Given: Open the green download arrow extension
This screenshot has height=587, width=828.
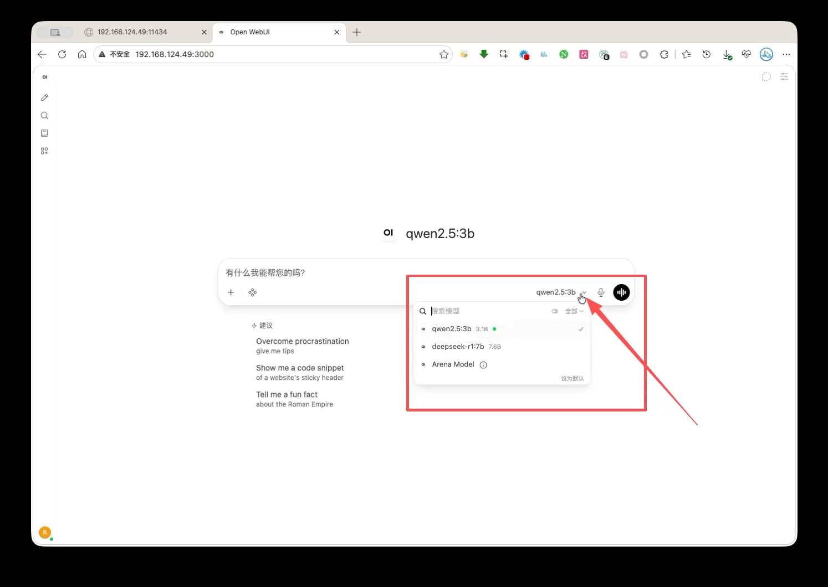Looking at the screenshot, I should [484, 54].
